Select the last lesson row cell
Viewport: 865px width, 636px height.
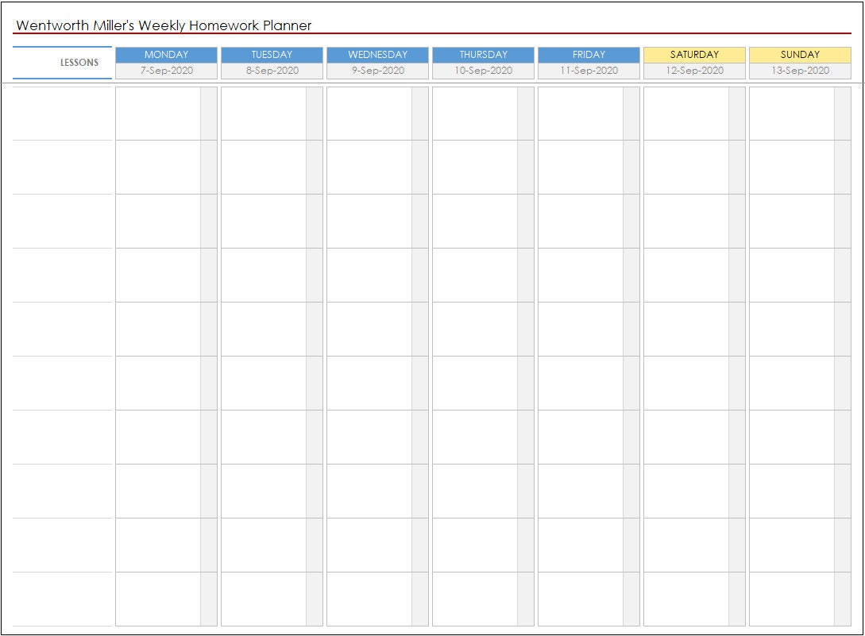(60, 599)
